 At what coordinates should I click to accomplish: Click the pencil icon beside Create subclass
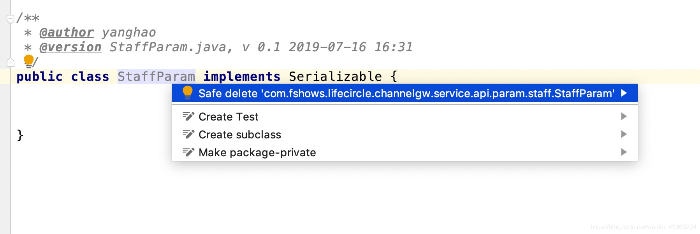pos(188,134)
